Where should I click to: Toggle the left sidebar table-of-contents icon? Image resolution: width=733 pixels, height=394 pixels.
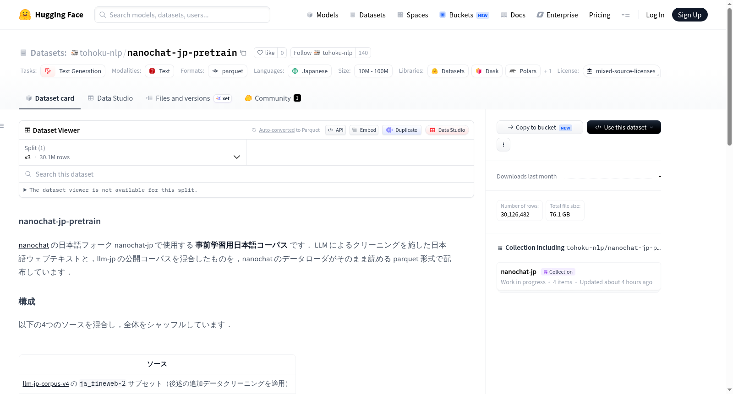tap(2, 126)
